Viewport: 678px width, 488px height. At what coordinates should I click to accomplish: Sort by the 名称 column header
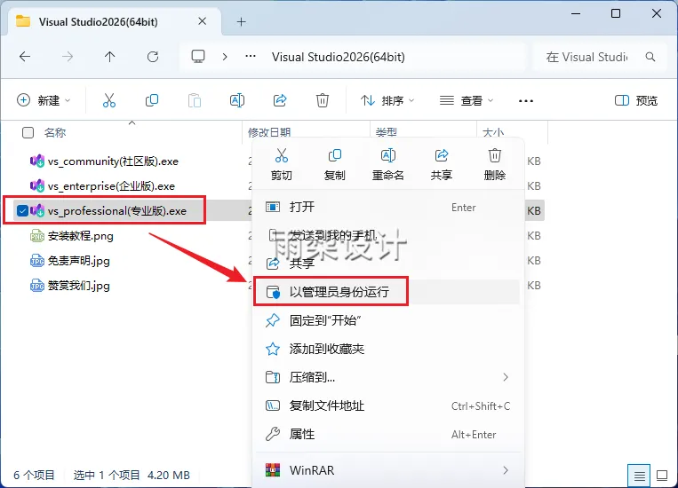click(x=55, y=132)
